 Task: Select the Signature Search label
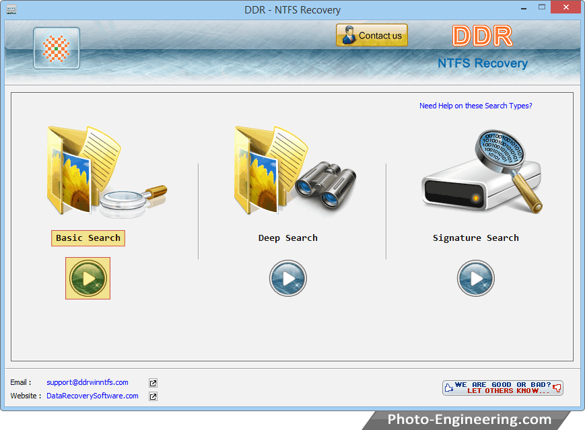[476, 238]
